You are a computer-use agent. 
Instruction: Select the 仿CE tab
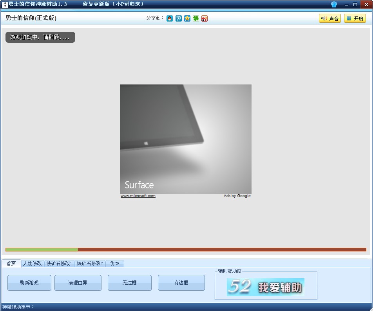115,264
